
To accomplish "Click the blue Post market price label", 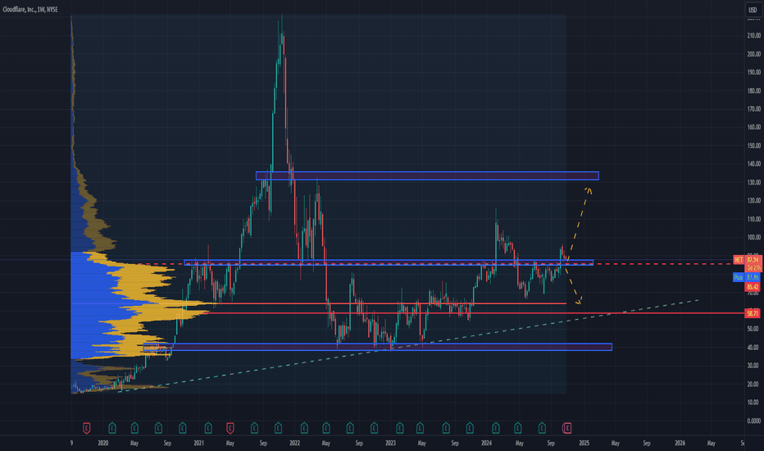I will click(x=747, y=277).
